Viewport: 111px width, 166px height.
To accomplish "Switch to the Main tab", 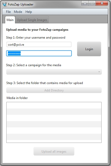I will pyautogui.click(x=10, y=20).
